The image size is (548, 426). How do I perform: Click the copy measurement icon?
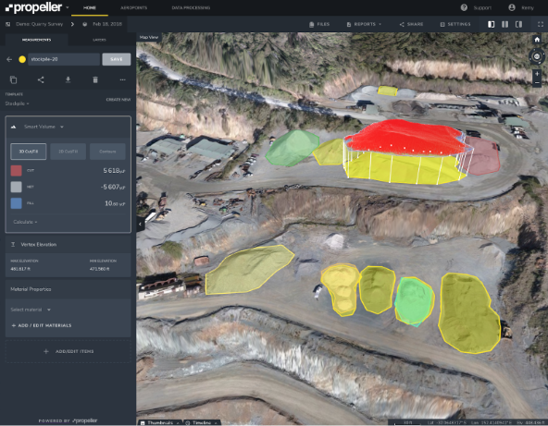tap(13, 79)
